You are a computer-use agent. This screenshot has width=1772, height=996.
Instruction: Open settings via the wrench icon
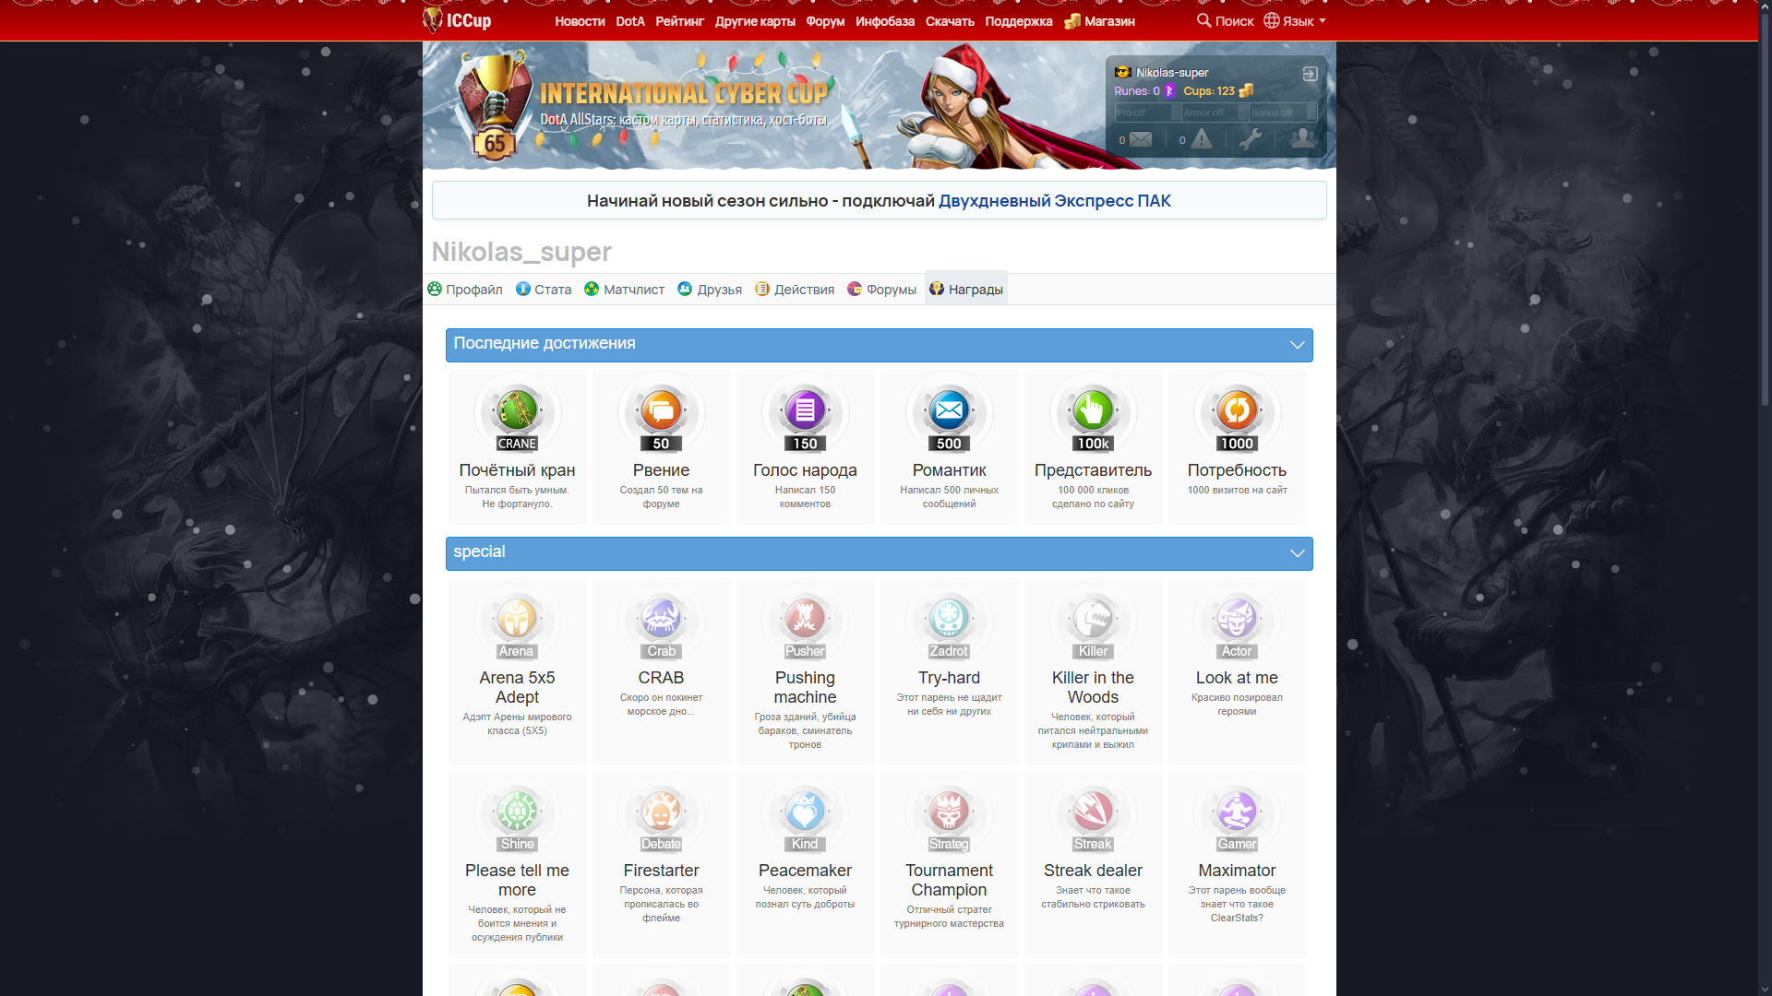[x=1251, y=139]
